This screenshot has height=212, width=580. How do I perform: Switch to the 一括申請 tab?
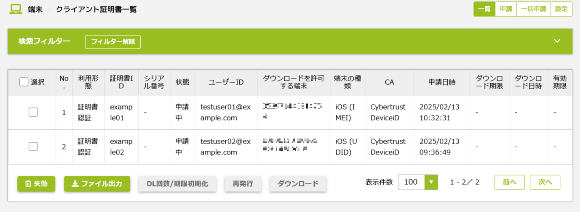pos(533,9)
